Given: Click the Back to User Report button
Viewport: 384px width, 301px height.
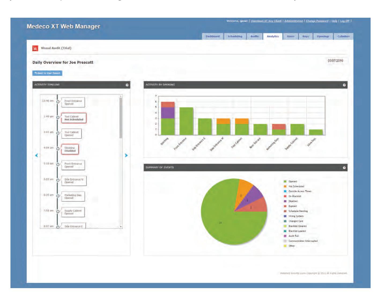Looking at the screenshot, I should click(47, 73).
